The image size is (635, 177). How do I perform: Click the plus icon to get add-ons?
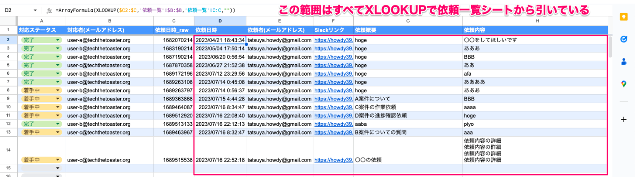tap(623, 119)
